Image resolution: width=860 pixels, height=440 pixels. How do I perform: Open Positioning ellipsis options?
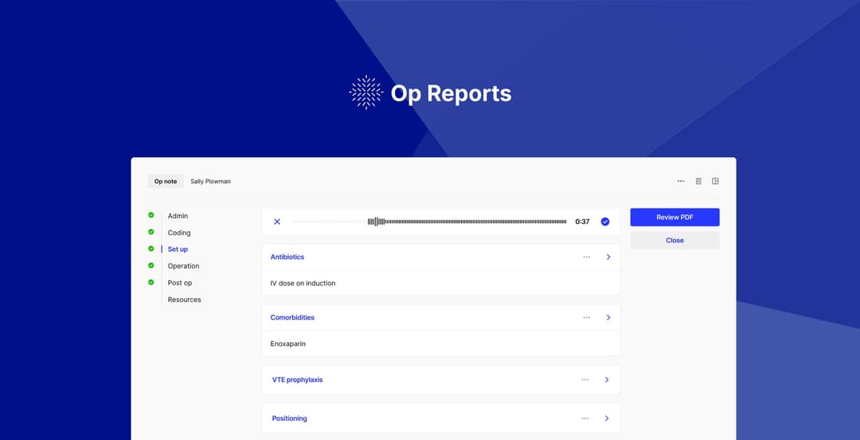click(585, 418)
